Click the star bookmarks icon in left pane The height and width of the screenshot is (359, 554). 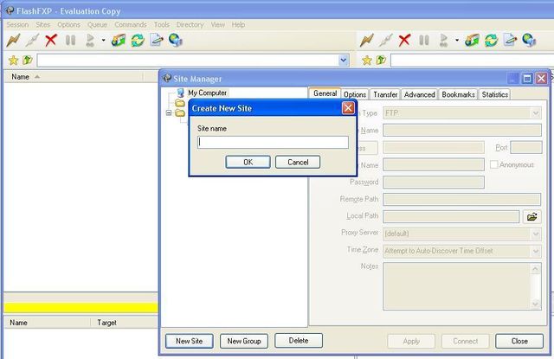coord(12,61)
